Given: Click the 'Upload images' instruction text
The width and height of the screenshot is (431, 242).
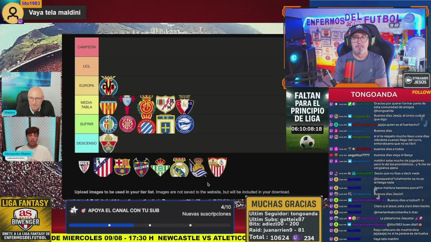Looking at the screenshot, I should click(x=182, y=192).
